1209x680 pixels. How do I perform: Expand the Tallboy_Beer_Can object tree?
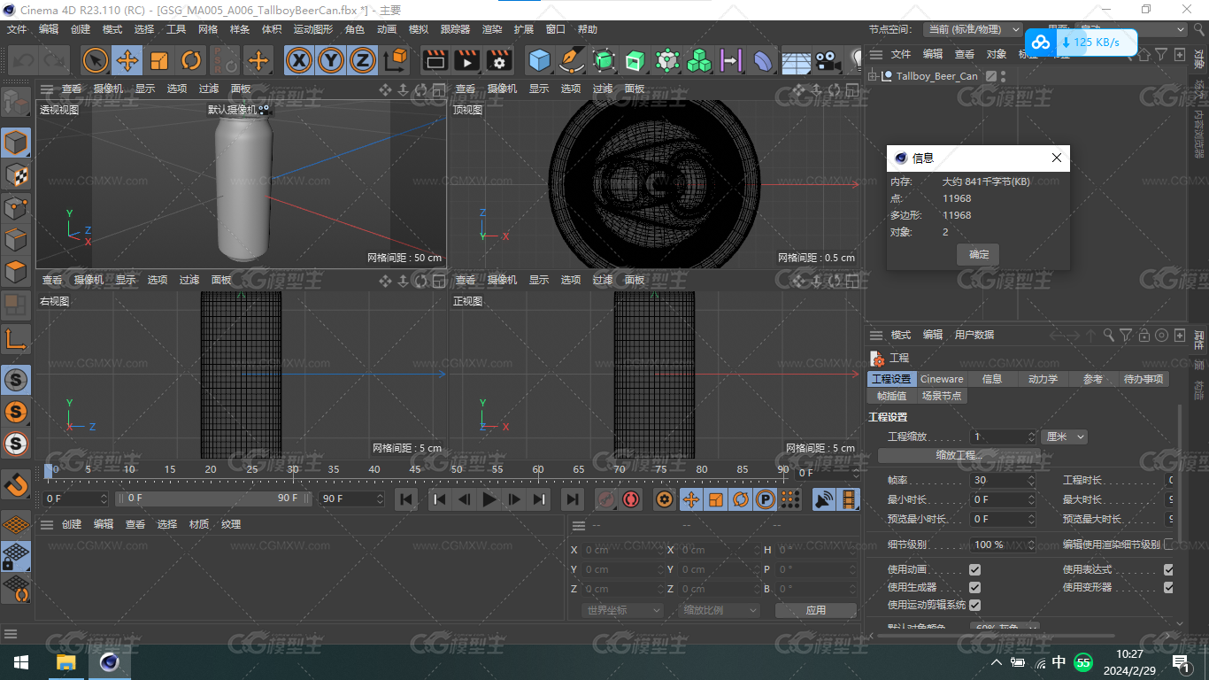[874, 76]
